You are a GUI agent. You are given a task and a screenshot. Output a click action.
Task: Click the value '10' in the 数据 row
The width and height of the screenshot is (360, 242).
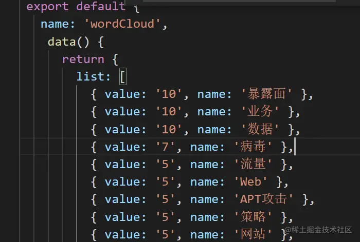coord(169,129)
